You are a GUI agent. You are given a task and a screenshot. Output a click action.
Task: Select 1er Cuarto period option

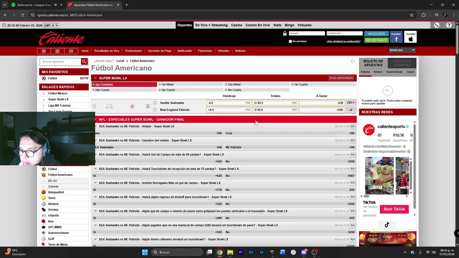point(323,85)
